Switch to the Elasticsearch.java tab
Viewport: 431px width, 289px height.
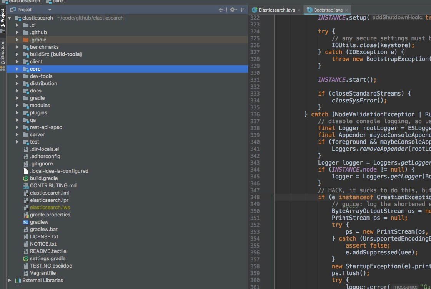(x=276, y=10)
